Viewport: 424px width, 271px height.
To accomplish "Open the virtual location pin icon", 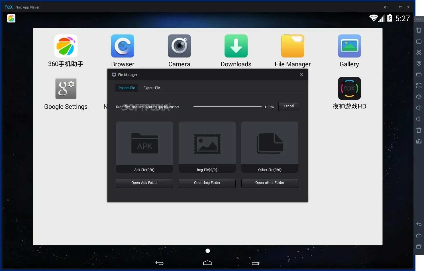I will pyautogui.click(x=419, y=63).
